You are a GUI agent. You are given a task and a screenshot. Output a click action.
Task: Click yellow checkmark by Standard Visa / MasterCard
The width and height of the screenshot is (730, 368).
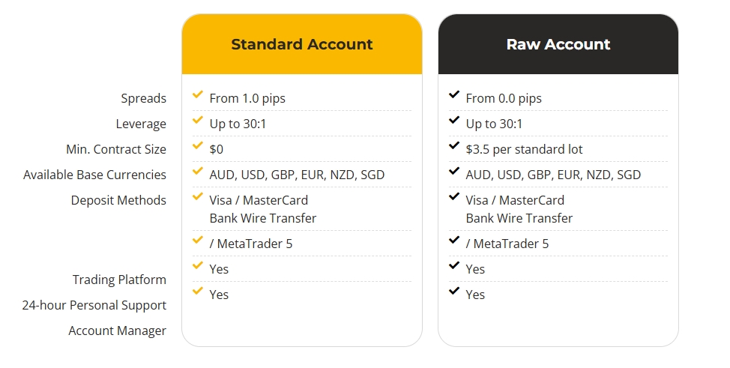click(x=197, y=196)
